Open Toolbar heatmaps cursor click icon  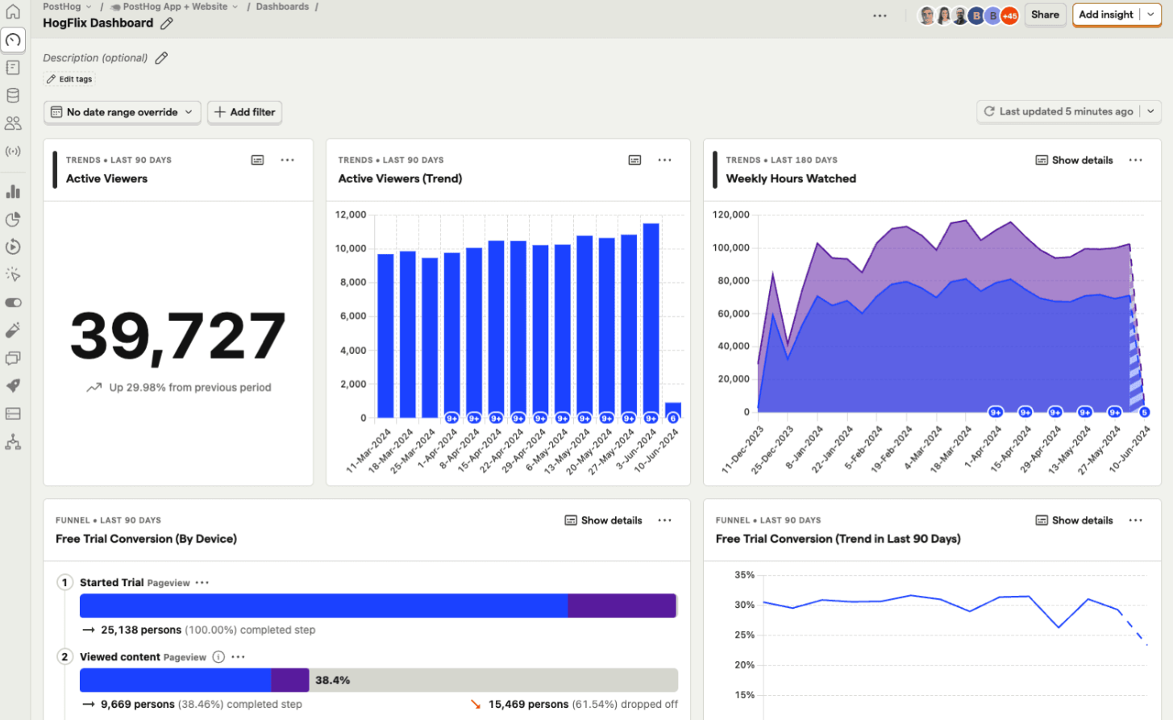13,275
